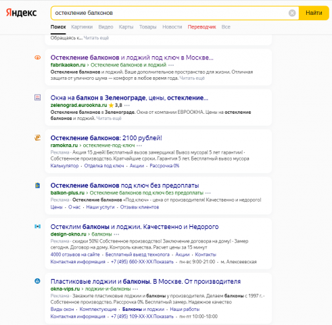Click the Yandex logo

click(21, 13)
